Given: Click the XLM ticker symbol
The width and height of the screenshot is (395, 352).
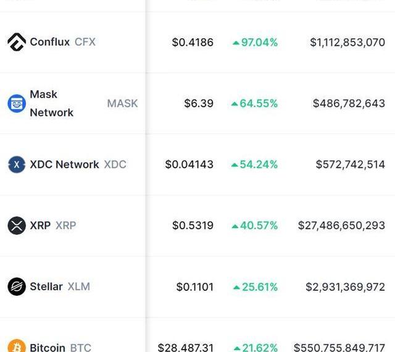Looking at the screenshot, I should tap(78, 287).
